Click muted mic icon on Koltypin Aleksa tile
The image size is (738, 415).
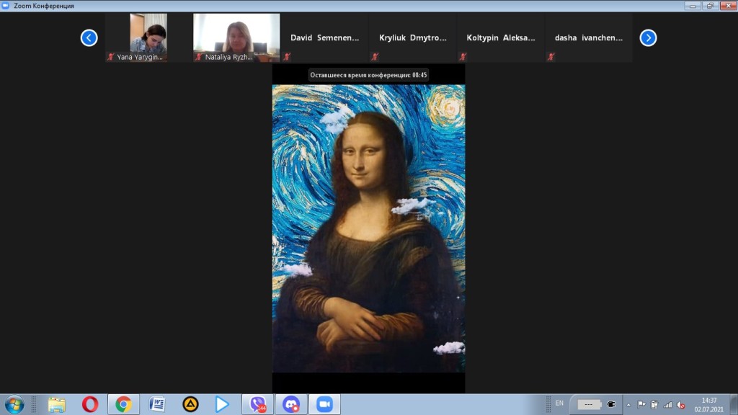pos(463,57)
